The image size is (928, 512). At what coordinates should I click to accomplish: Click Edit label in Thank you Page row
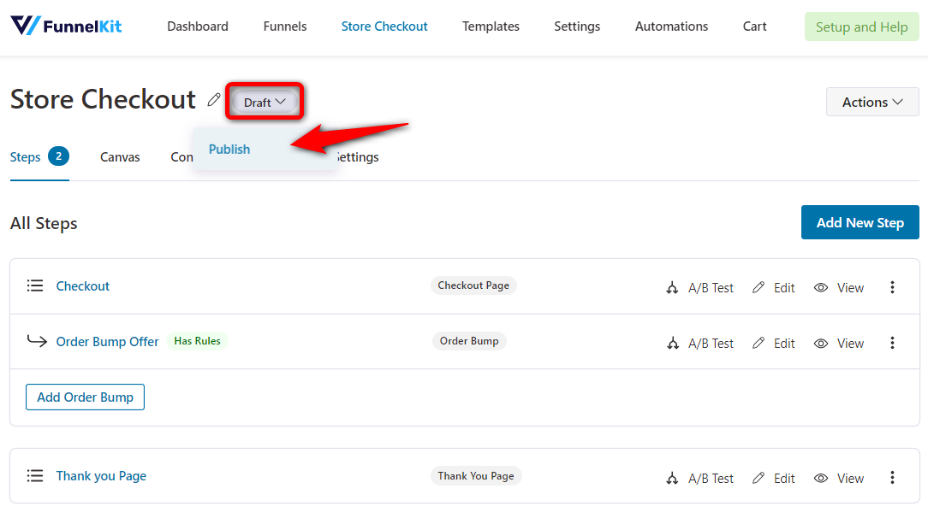(x=784, y=479)
